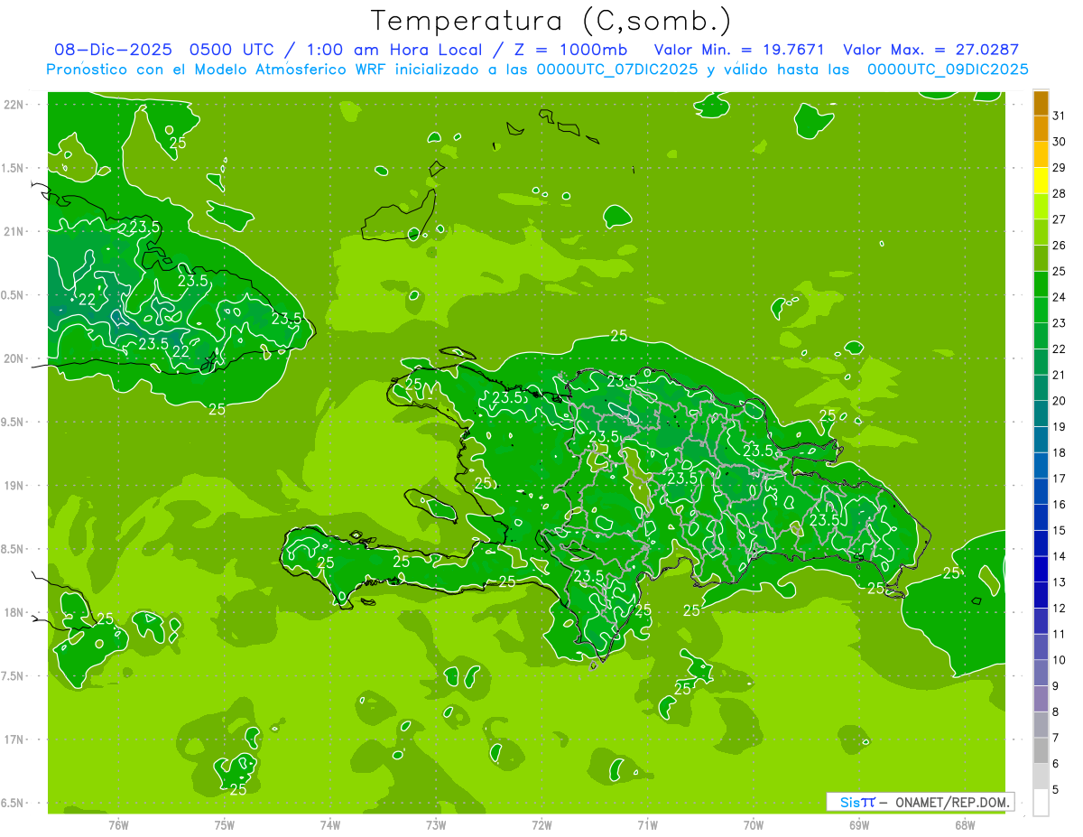Screen dimensions: 1083x837
Task: Click the topmost brown legend swatch above 31
Action: tap(1041, 103)
